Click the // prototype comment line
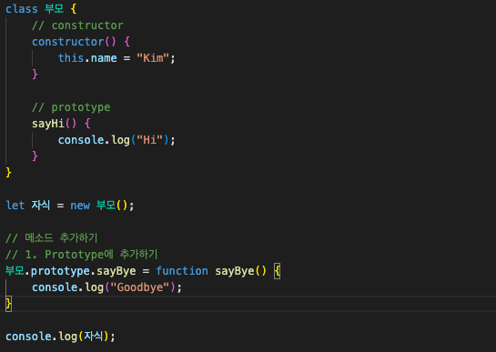Screen dimensions: 496x352 [71, 107]
